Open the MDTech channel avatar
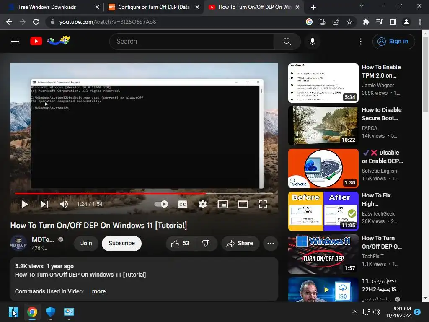 [x=18, y=244]
